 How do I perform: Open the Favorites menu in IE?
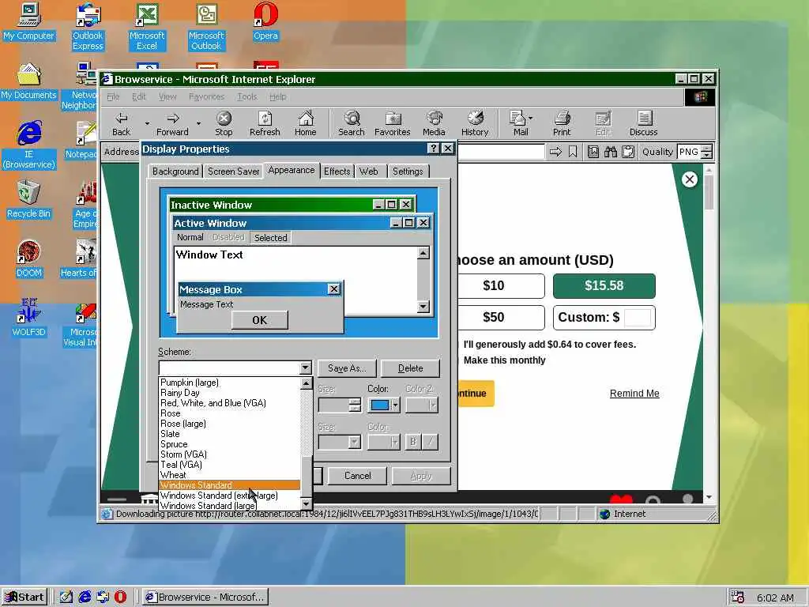click(206, 96)
